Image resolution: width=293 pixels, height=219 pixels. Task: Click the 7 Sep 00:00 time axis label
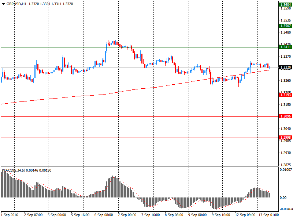pyautogui.click(x=127, y=215)
